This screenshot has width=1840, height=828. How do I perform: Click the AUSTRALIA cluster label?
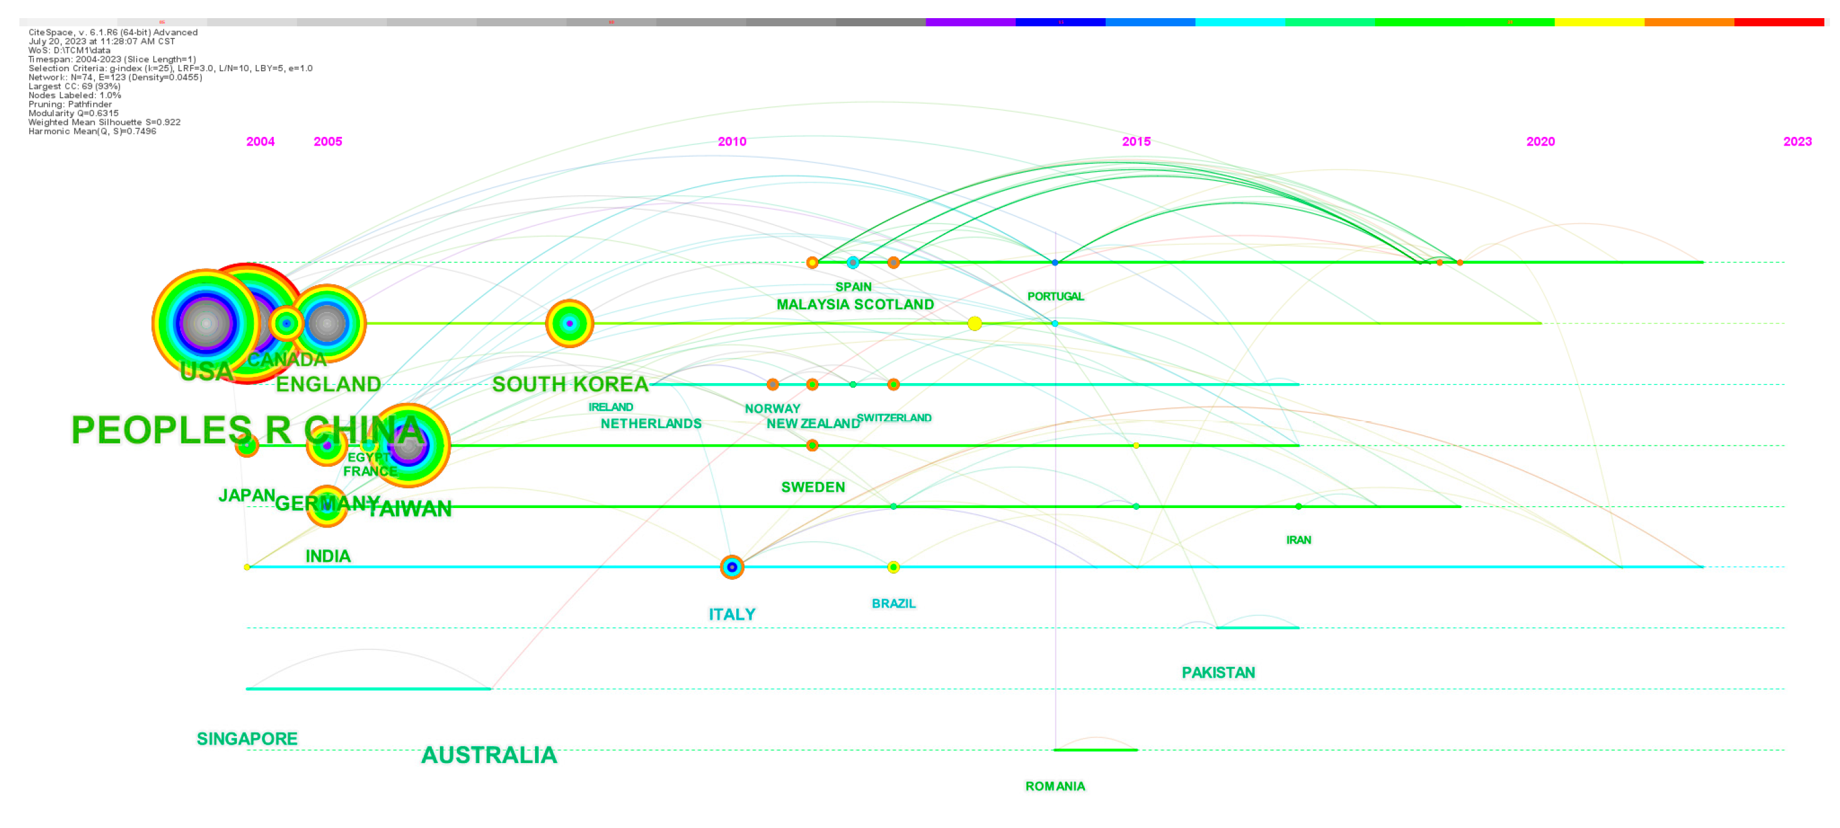pos(489,755)
